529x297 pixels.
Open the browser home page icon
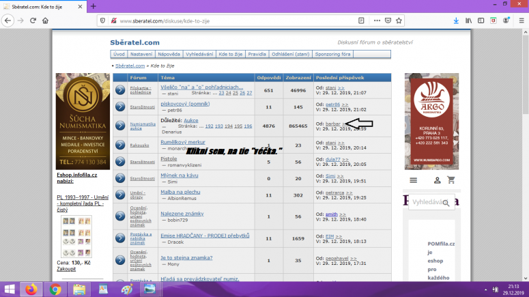pos(45,20)
